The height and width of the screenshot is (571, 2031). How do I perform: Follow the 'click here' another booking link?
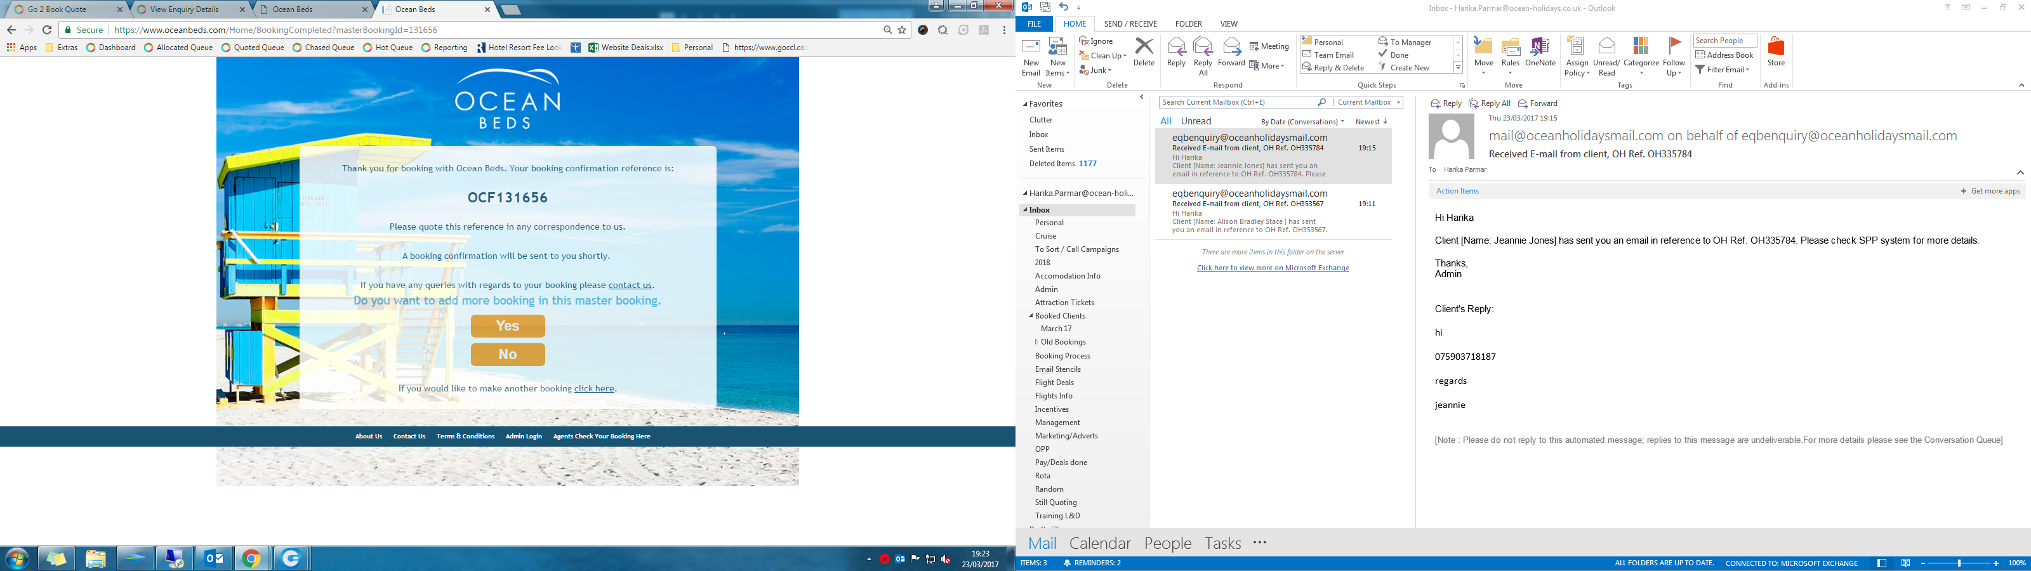point(593,389)
